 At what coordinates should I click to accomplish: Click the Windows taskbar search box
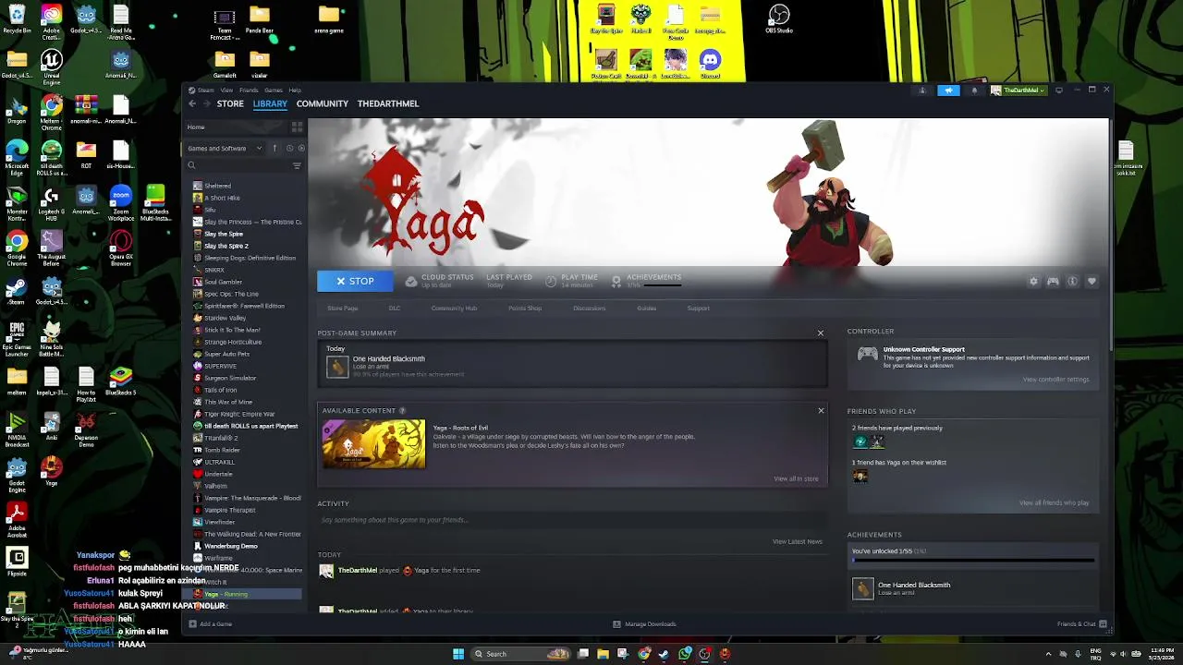(x=521, y=654)
